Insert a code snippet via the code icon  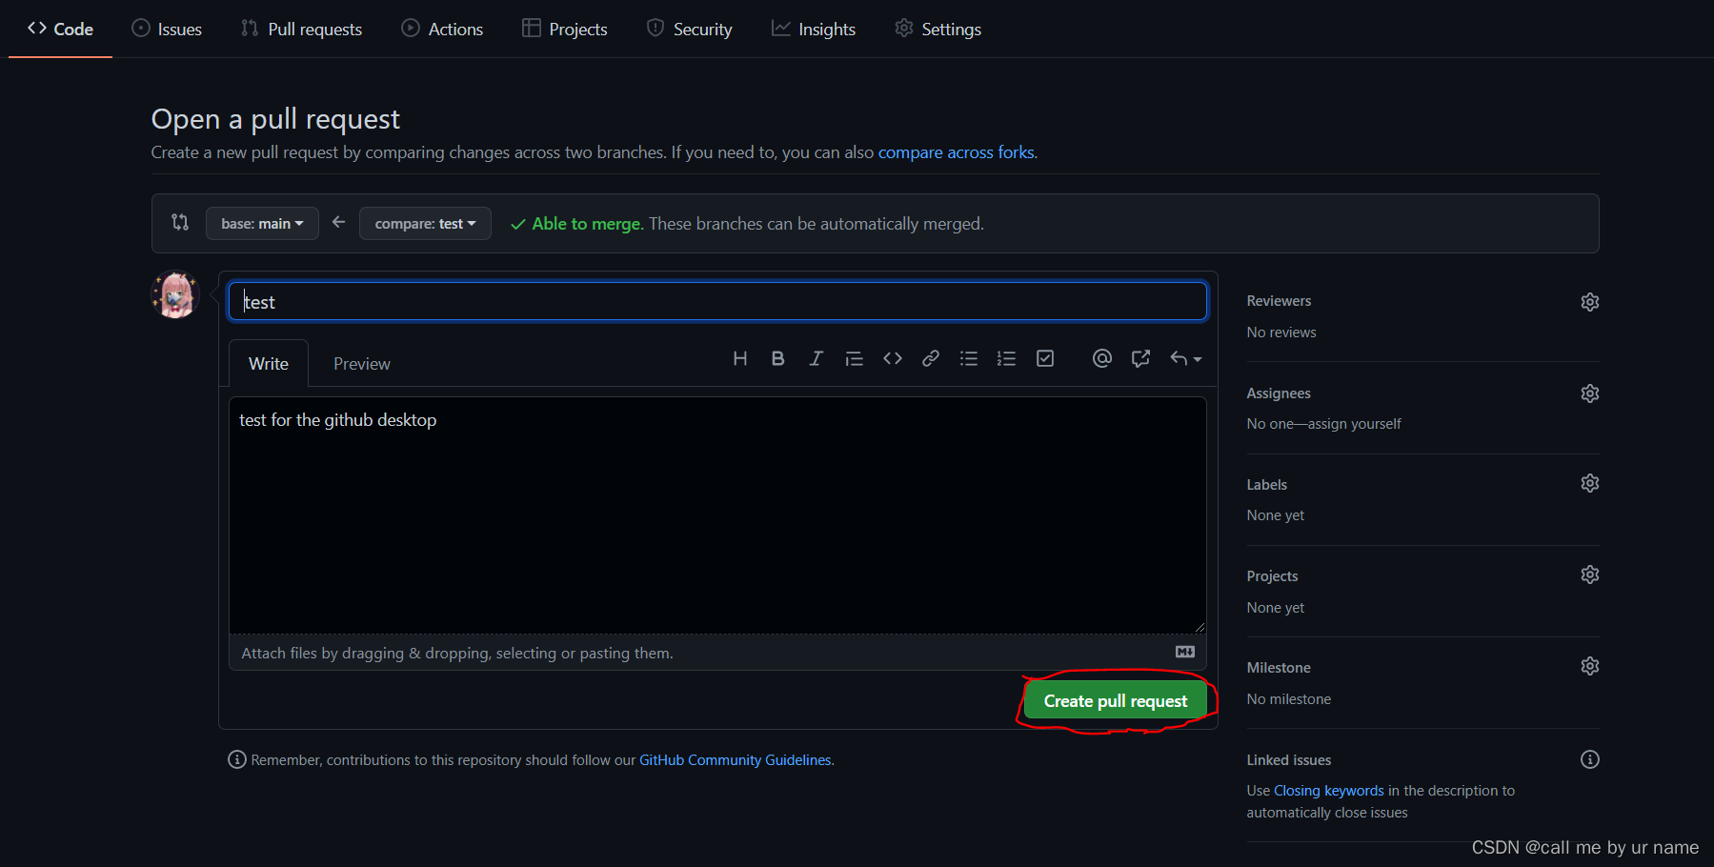click(x=893, y=358)
